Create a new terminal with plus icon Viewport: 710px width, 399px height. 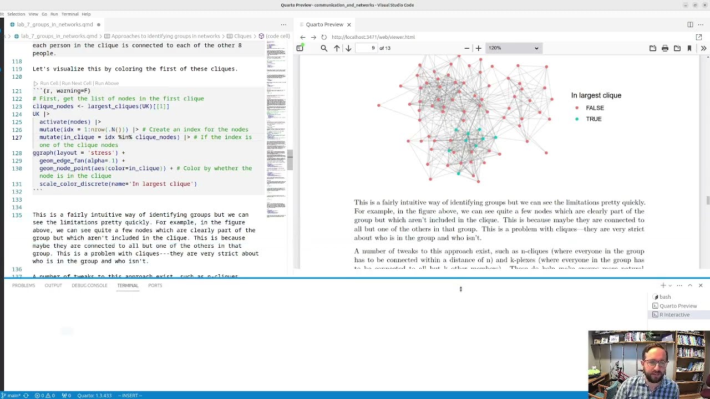coord(663,285)
